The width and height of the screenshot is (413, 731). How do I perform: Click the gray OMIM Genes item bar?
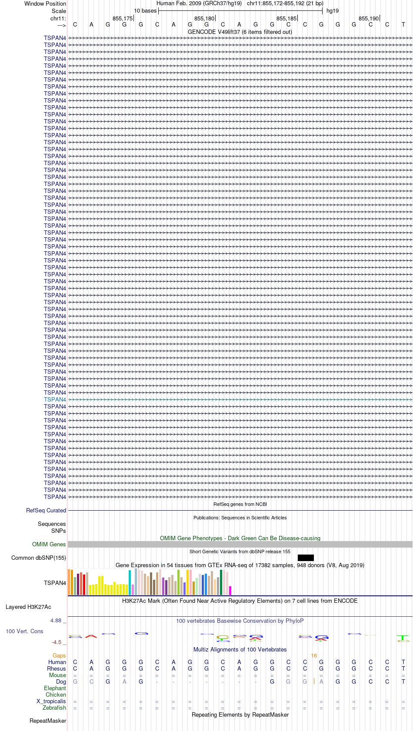(x=240, y=544)
